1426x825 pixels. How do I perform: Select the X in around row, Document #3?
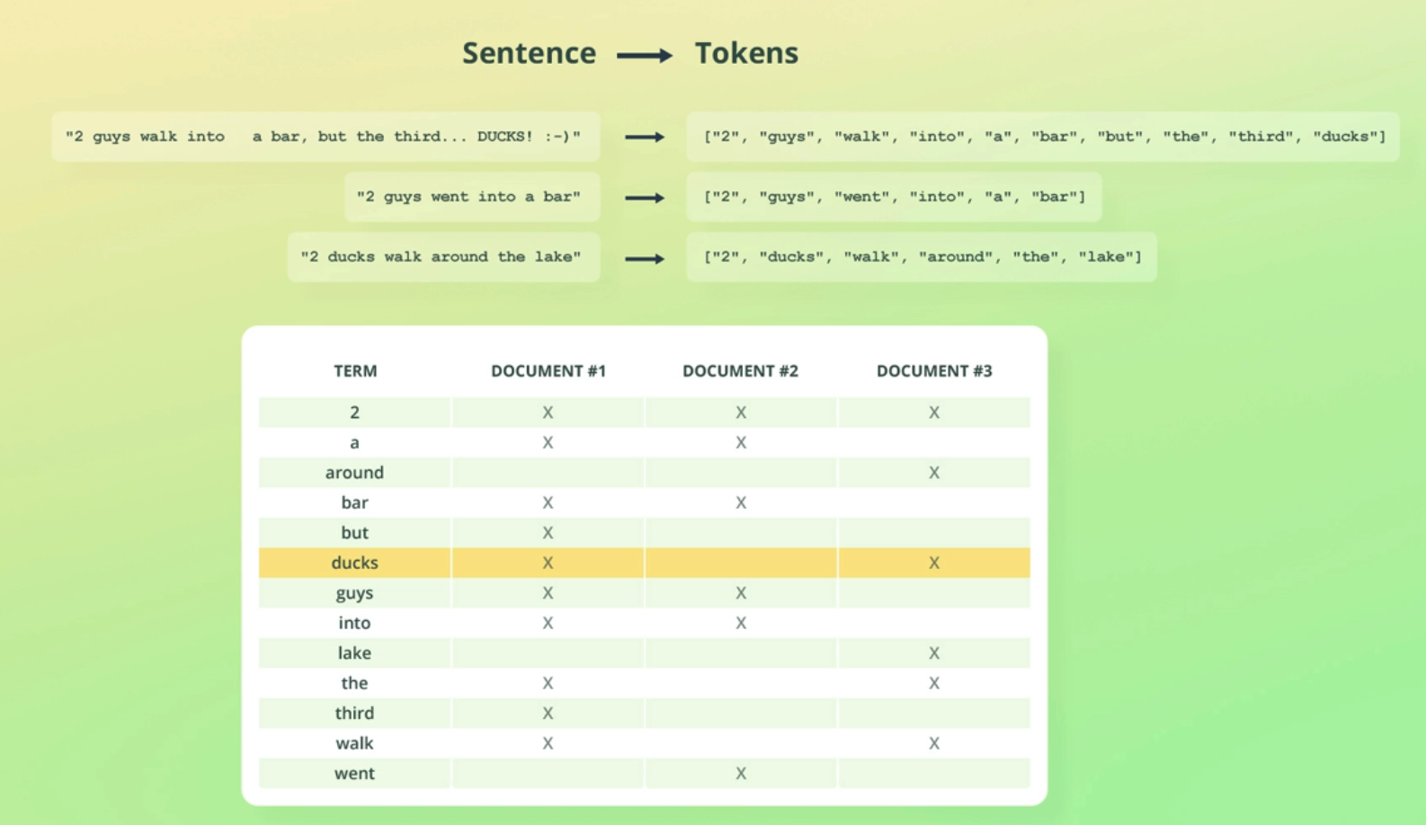[934, 473]
